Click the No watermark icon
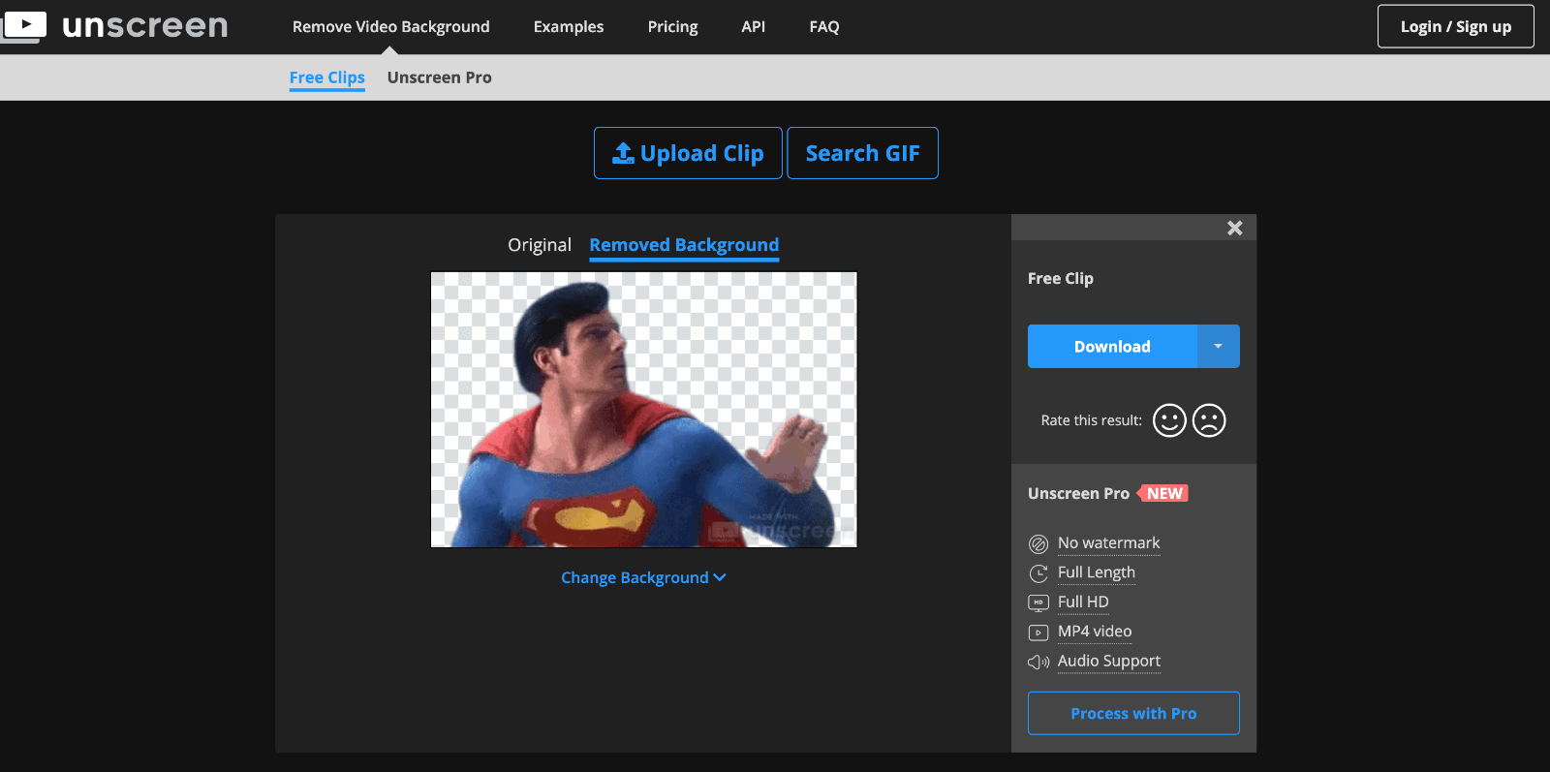This screenshot has width=1550, height=772. pyautogui.click(x=1038, y=544)
